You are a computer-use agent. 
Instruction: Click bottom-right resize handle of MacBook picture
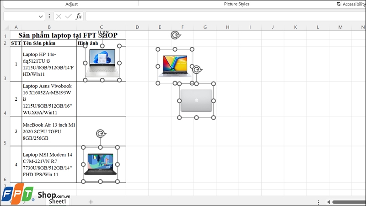point(213,118)
